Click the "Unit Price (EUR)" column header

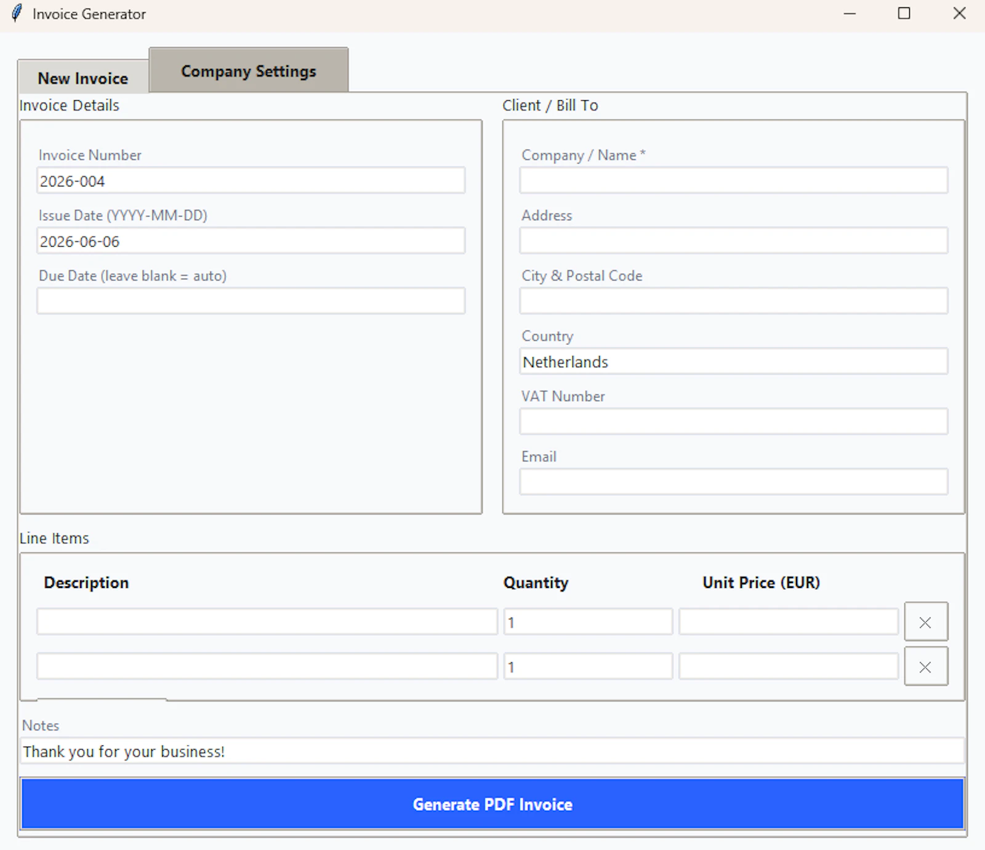761,582
